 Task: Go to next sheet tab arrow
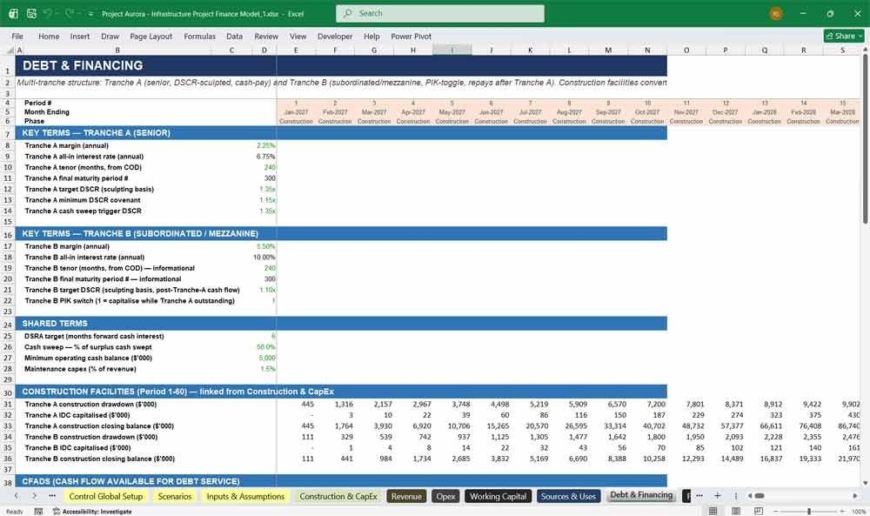coord(35,496)
